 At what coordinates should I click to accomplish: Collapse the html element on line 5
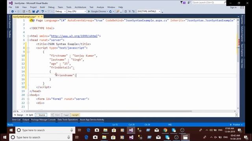[28, 36]
